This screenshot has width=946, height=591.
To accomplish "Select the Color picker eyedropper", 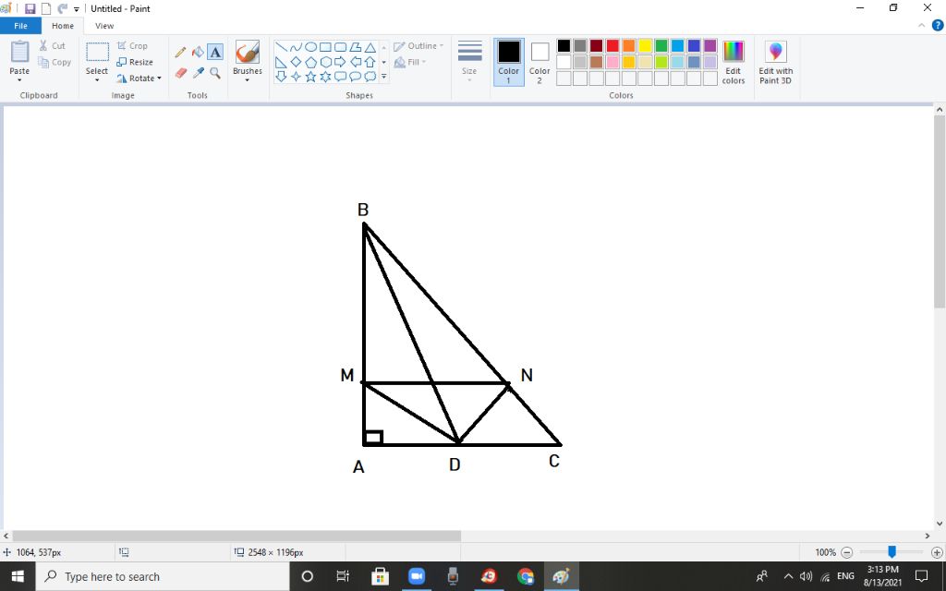I will click(x=197, y=72).
